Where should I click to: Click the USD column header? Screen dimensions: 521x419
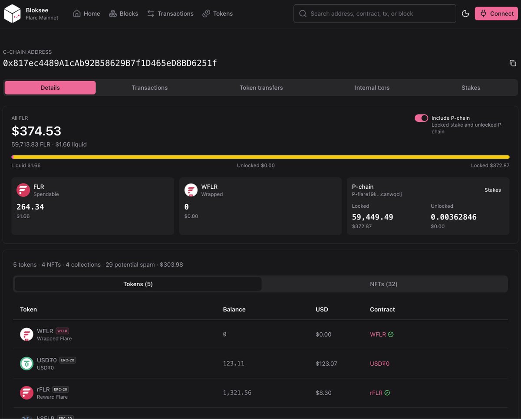[322, 309]
